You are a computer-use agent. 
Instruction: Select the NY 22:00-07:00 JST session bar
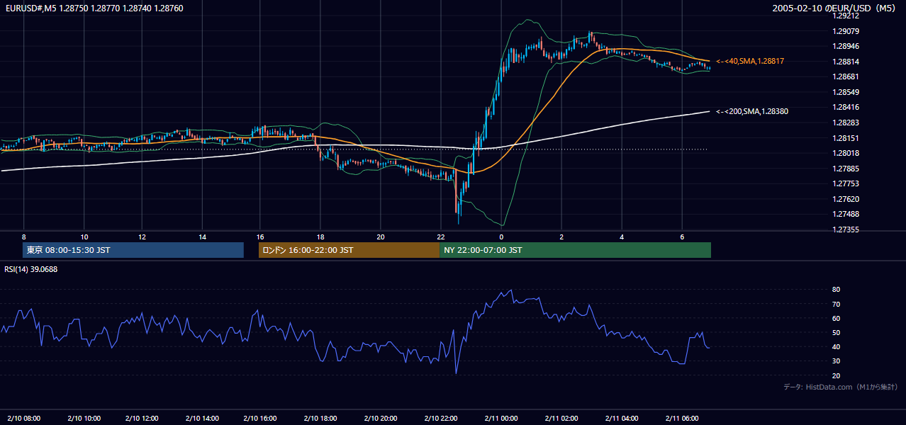click(x=575, y=250)
